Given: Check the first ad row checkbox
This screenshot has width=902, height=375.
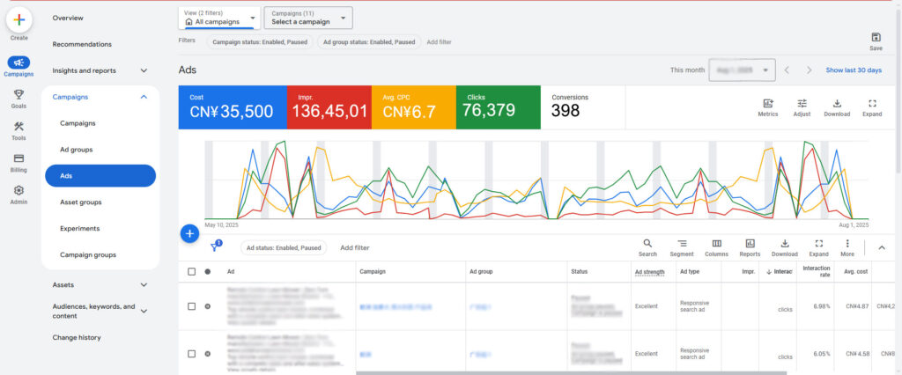Looking at the screenshot, I should click(192, 306).
